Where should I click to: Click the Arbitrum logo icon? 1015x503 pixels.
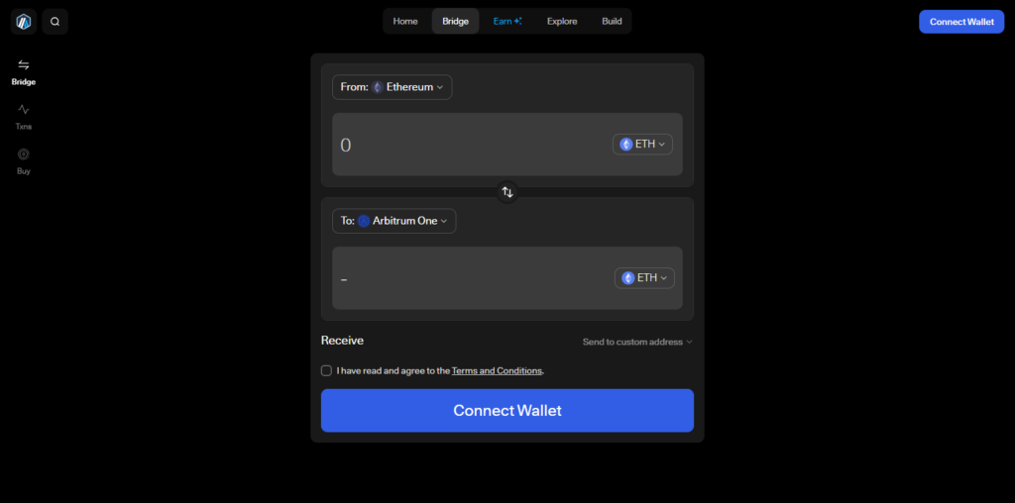(24, 22)
